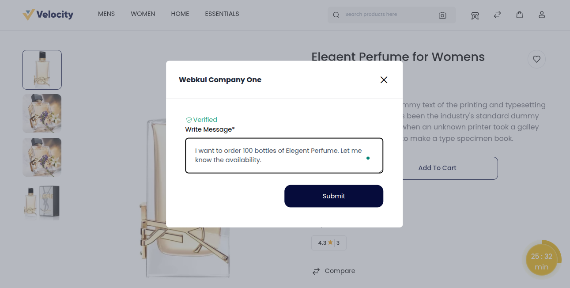Click the seller marketplace shop icon
Screen dimensions: 570x288
pyautogui.click(x=475, y=15)
